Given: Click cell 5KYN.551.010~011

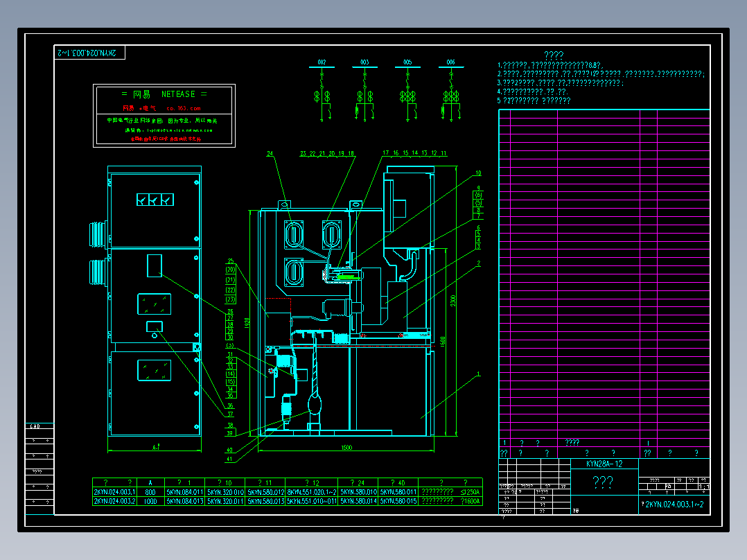Looking at the screenshot, I should 312,501.
